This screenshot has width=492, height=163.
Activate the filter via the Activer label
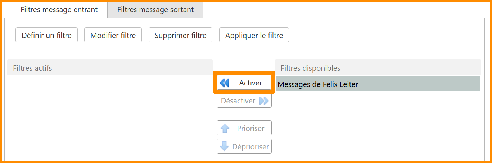[250, 83]
